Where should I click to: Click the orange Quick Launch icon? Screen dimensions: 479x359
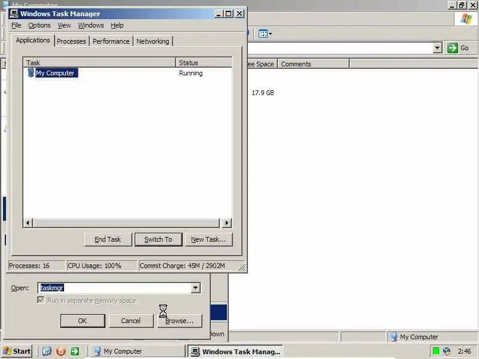click(x=61, y=351)
